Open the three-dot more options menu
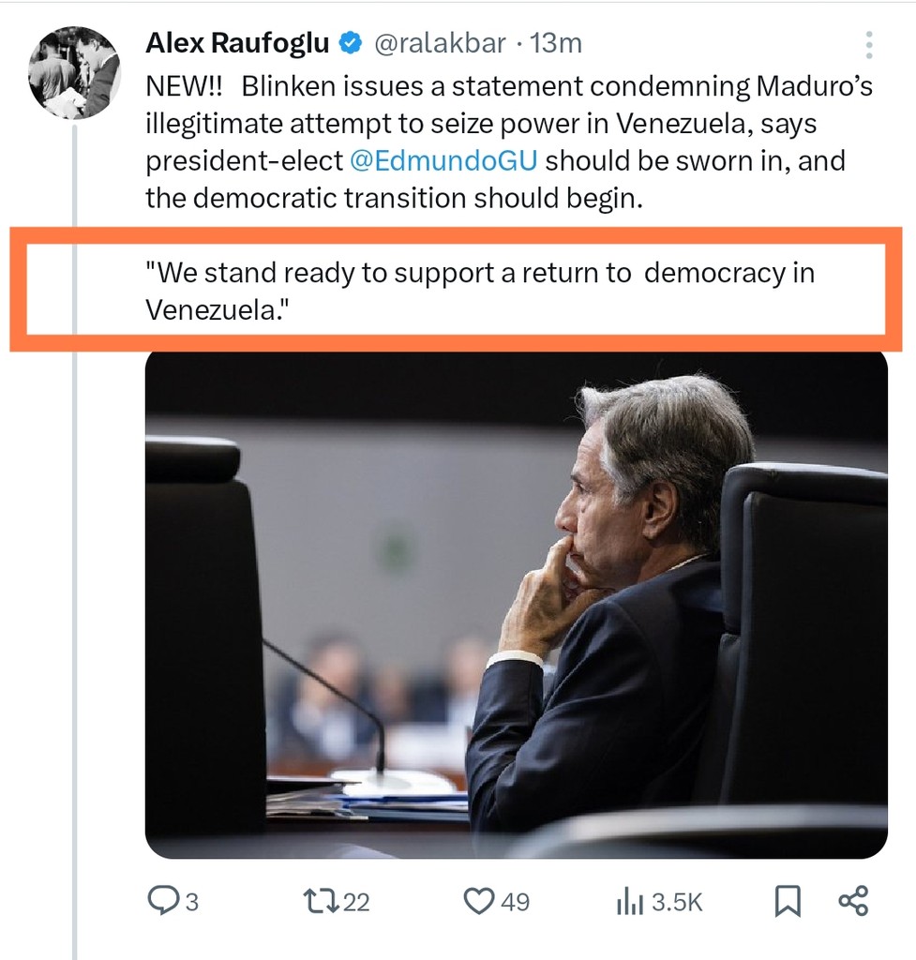The height and width of the screenshot is (960, 916). tap(869, 44)
